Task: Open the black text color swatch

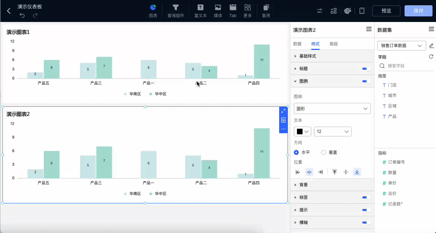Action: pos(303,131)
